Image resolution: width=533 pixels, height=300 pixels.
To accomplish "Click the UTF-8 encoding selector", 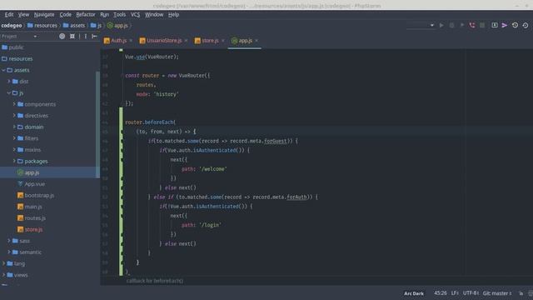I will click(471, 293).
